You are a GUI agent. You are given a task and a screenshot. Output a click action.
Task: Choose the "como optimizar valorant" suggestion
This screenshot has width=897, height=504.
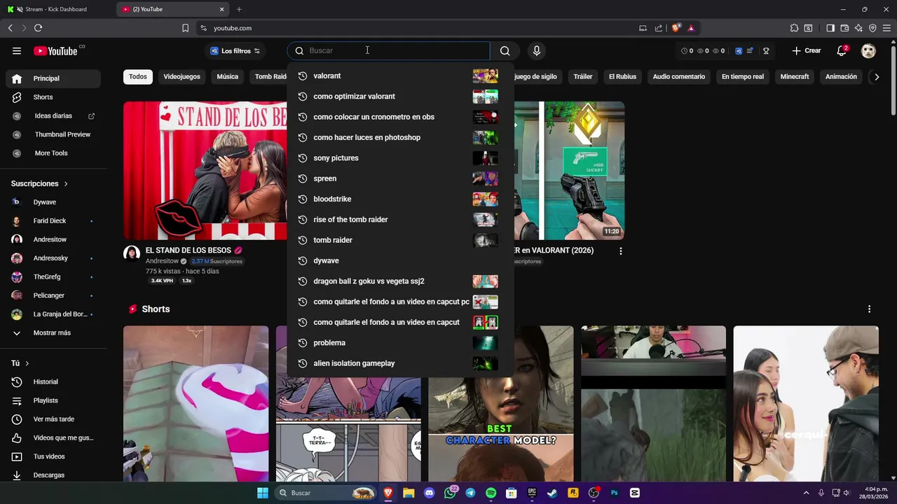[x=400, y=97]
